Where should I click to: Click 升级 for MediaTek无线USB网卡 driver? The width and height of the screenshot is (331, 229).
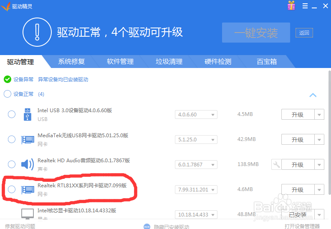point(298,139)
